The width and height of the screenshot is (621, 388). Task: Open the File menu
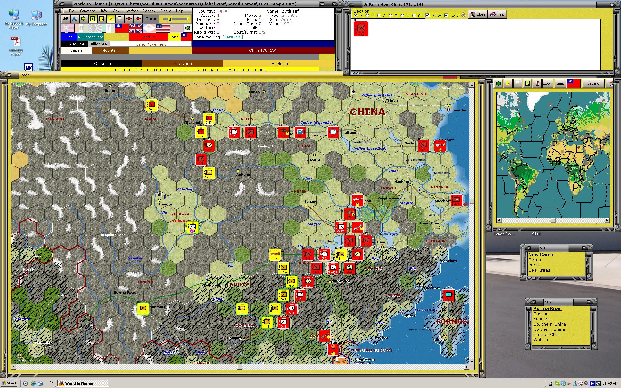click(x=71, y=11)
